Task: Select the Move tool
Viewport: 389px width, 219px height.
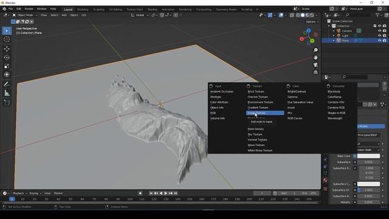Action: click(x=7, y=49)
